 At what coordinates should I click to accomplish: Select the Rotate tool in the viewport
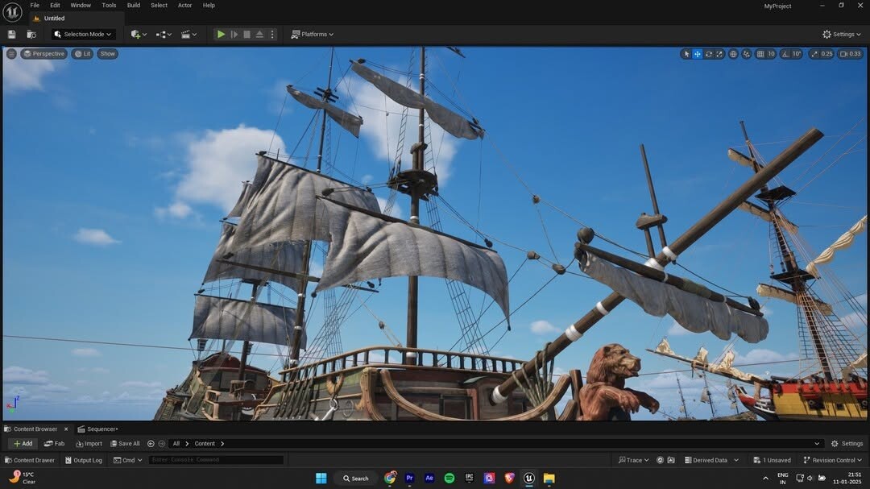(x=708, y=54)
